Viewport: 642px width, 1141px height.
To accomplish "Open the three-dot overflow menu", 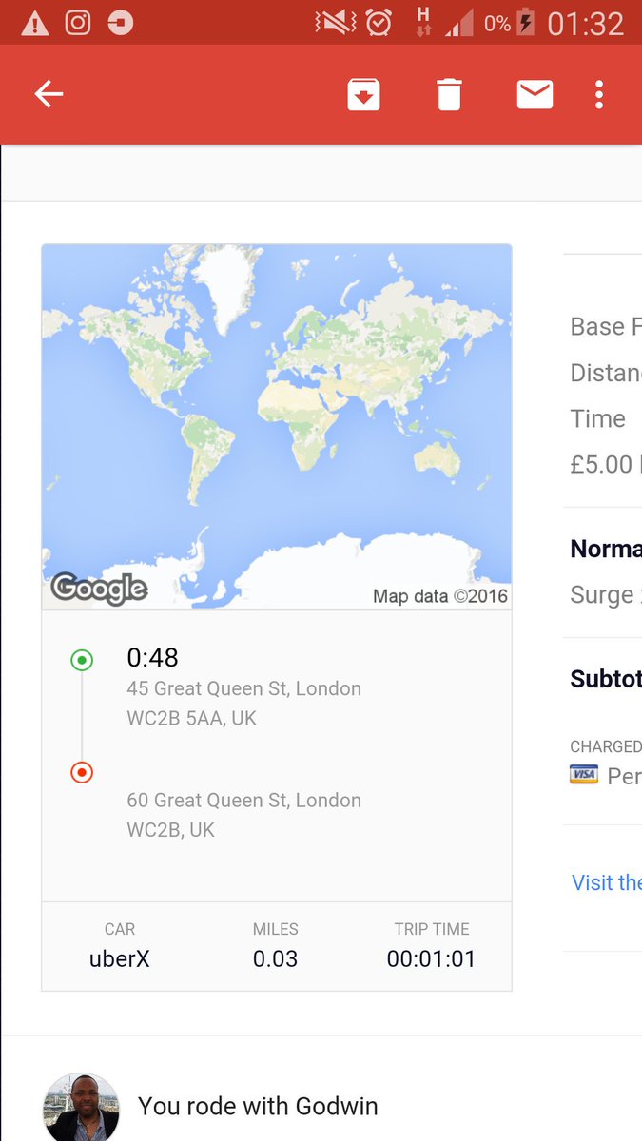I will (x=599, y=94).
